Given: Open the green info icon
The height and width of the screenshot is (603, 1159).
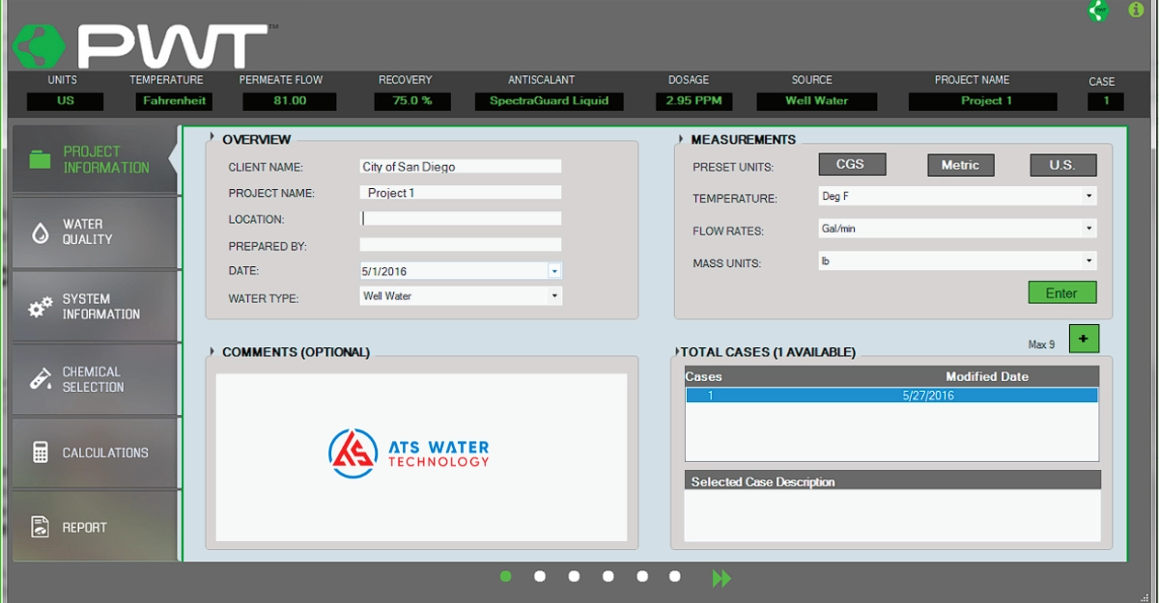Looking at the screenshot, I should pos(1136,10).
